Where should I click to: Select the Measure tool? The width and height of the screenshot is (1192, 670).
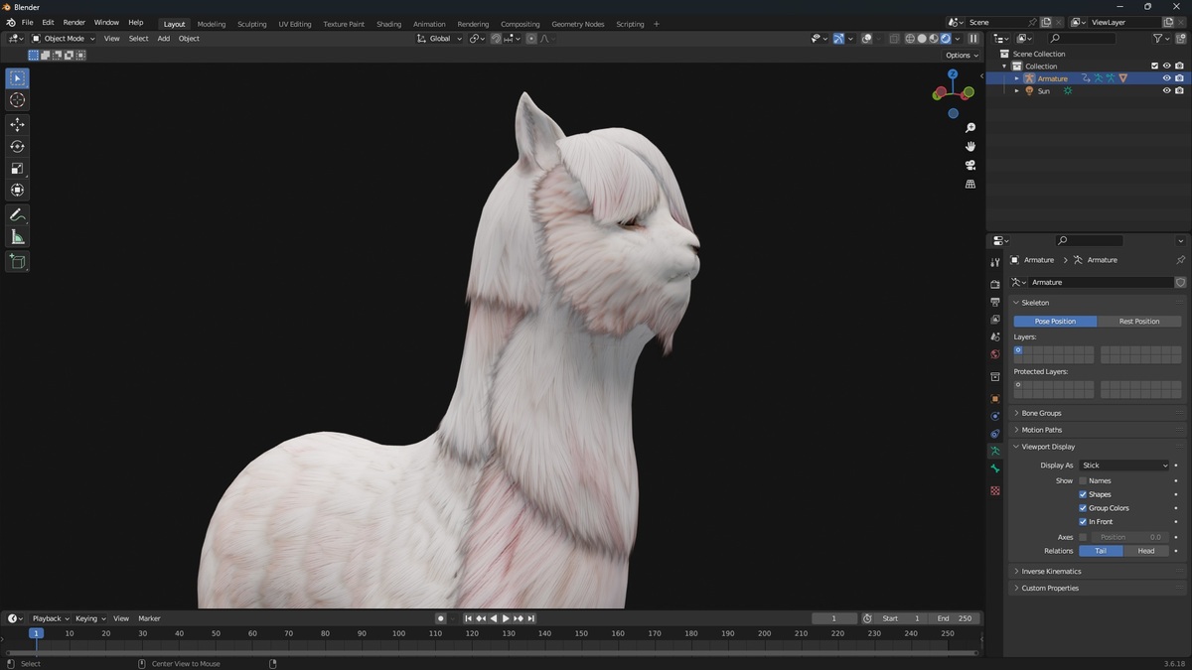(x=17, y=236)
